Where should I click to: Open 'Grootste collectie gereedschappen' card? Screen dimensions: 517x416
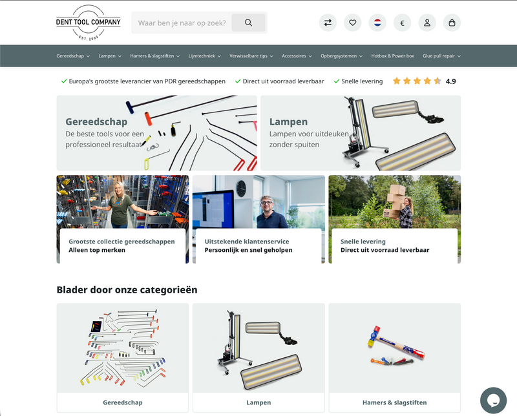(123, 219)
